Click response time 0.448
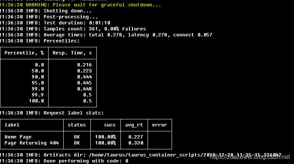Viewport: 294px width, 164px height. tap(85, 89)
